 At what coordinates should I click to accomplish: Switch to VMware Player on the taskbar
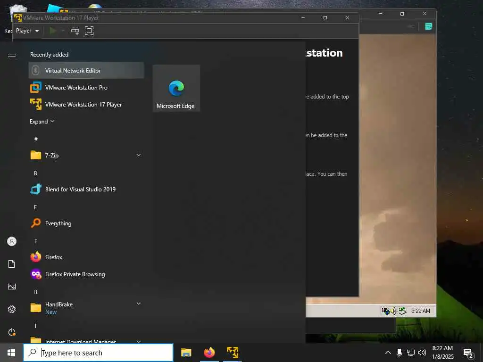point(233,353)
